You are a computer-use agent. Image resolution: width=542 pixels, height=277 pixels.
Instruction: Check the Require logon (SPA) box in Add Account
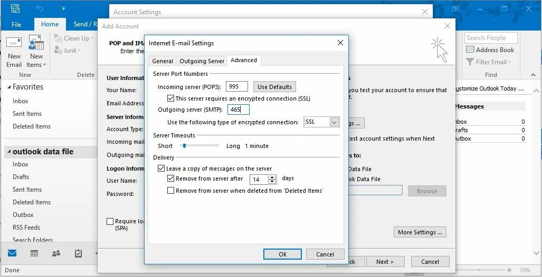110,221
